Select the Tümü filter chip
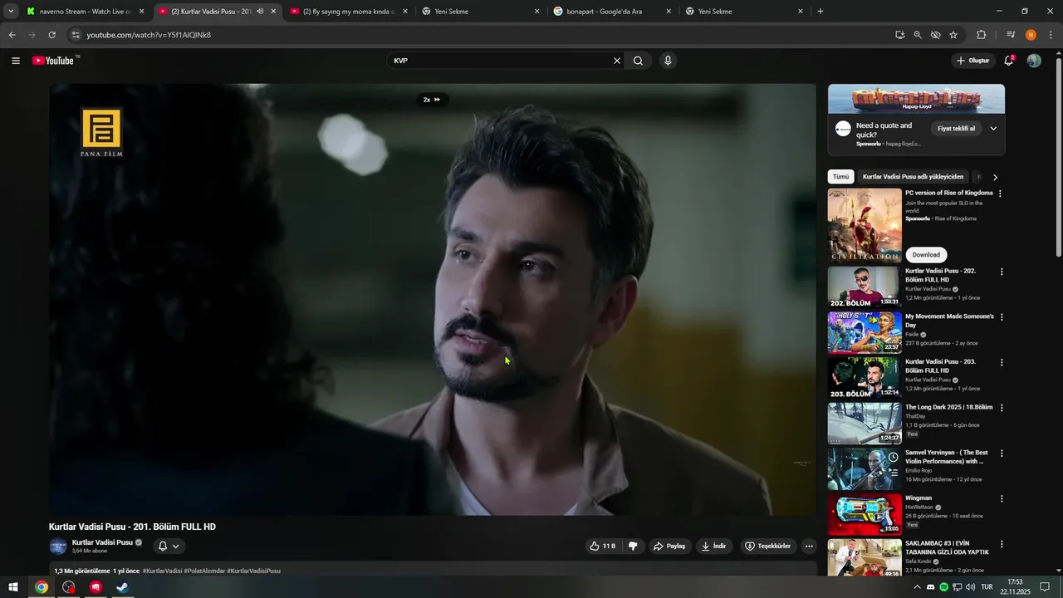The height and width of the screenshot is (598, 1063). point(841,177)
